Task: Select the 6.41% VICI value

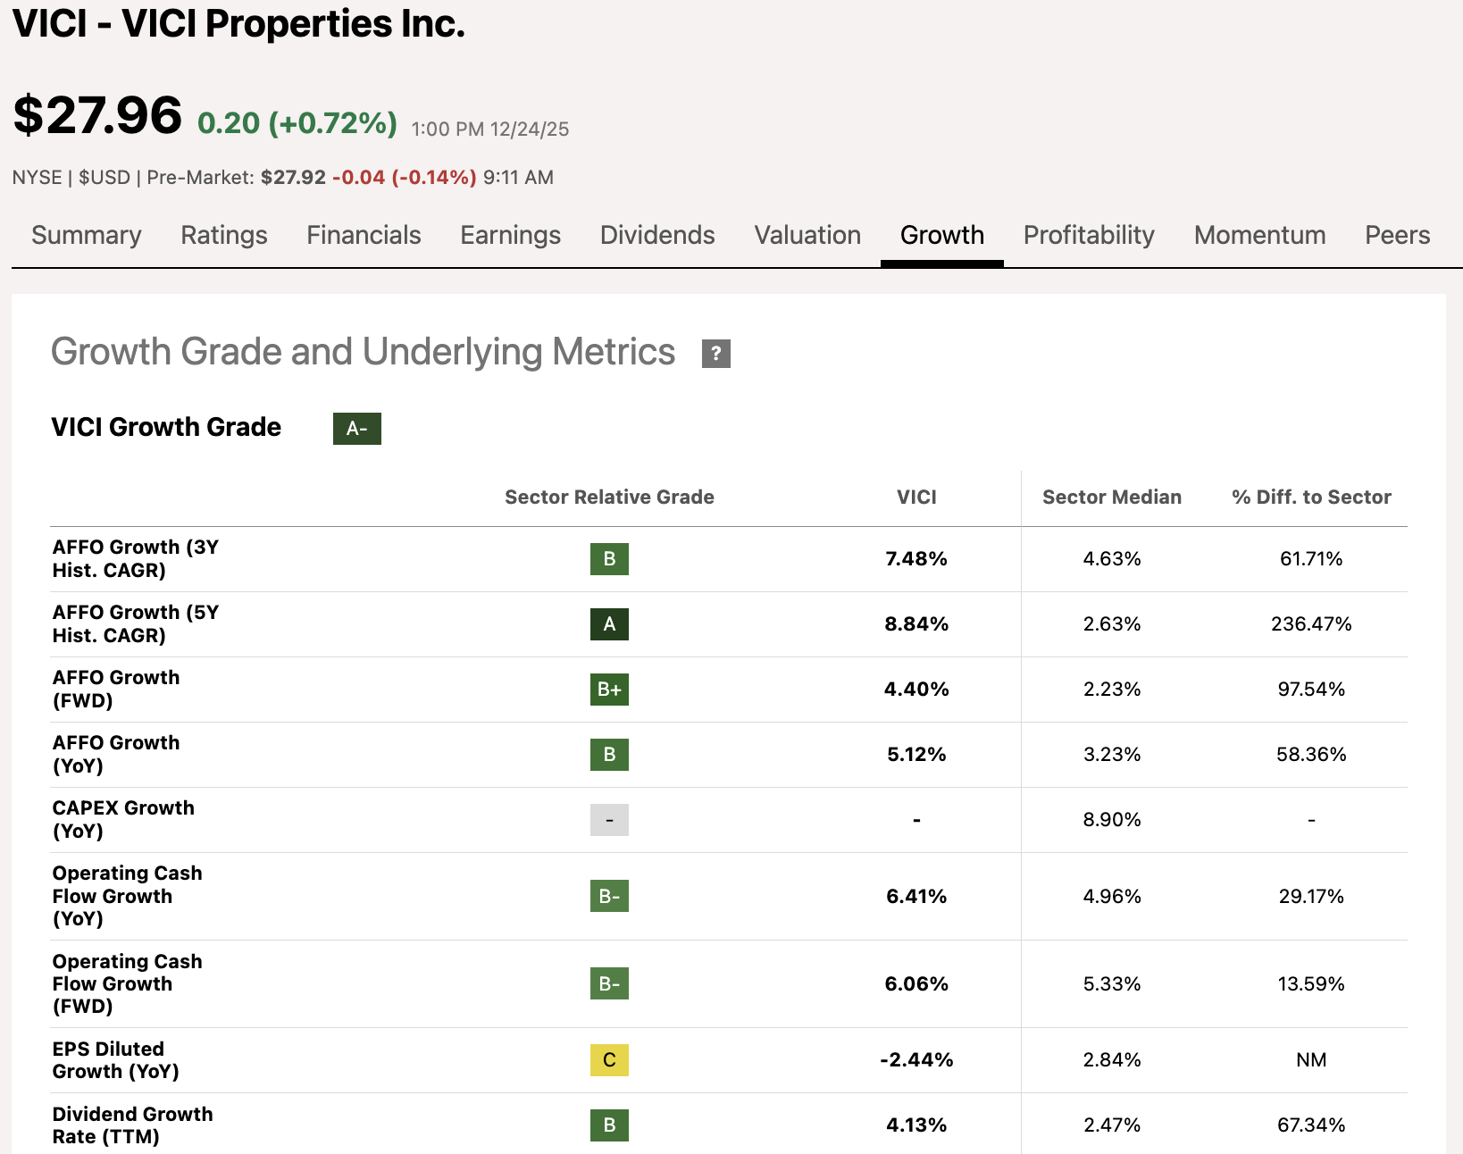Action: (916, 896)
